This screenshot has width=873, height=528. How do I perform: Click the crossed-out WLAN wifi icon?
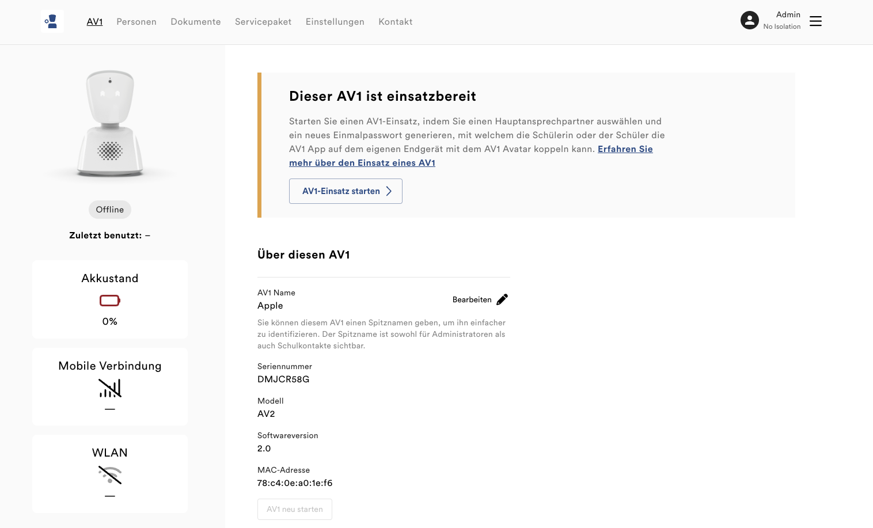coord(110,475)
